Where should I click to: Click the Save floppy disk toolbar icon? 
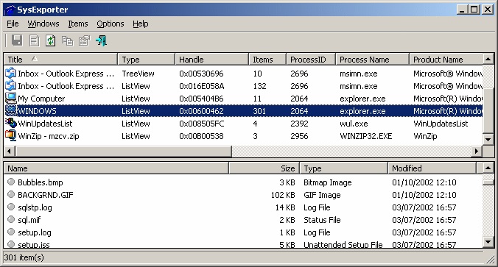click(17, 40)
